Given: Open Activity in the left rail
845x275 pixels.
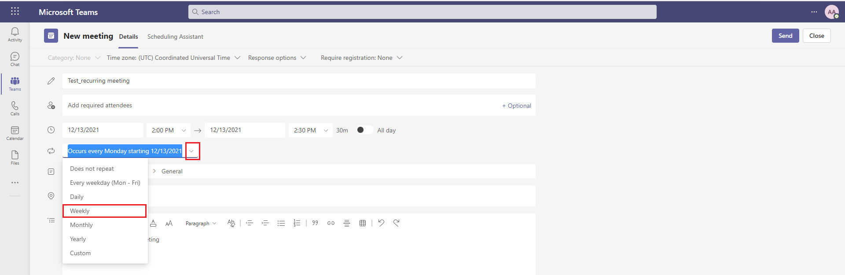Looking at the screenshot, I should point(15,34).
